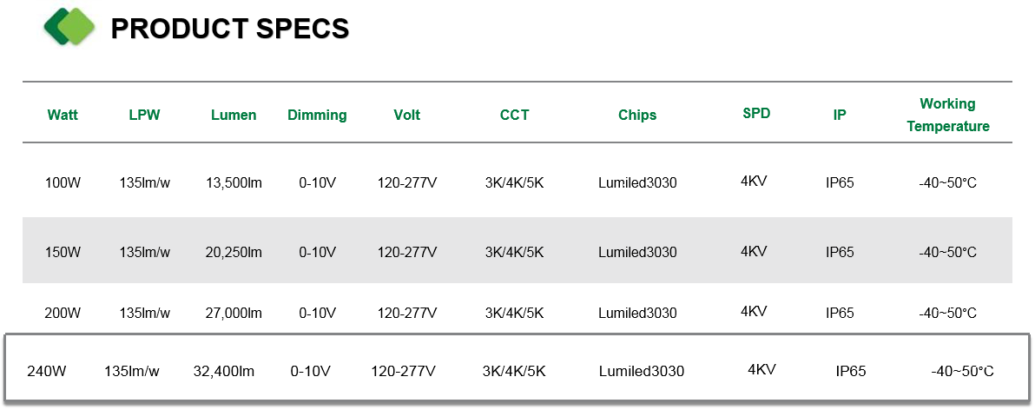Select the Chips column header

pos(637,115)
